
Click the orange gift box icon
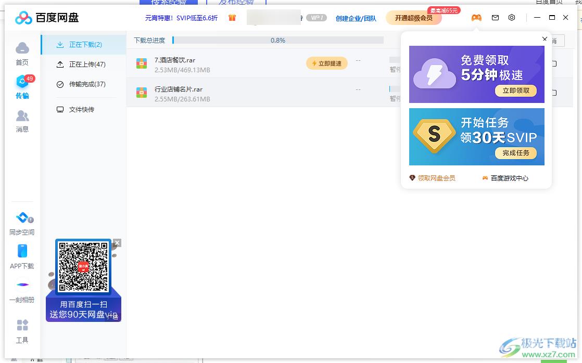232,18
